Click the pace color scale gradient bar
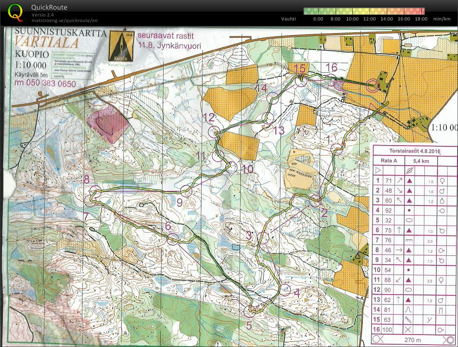Viewport: 458px width, 347px height. (364, 11)
